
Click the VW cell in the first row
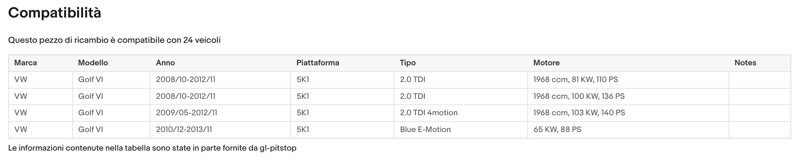coord(40,80)
